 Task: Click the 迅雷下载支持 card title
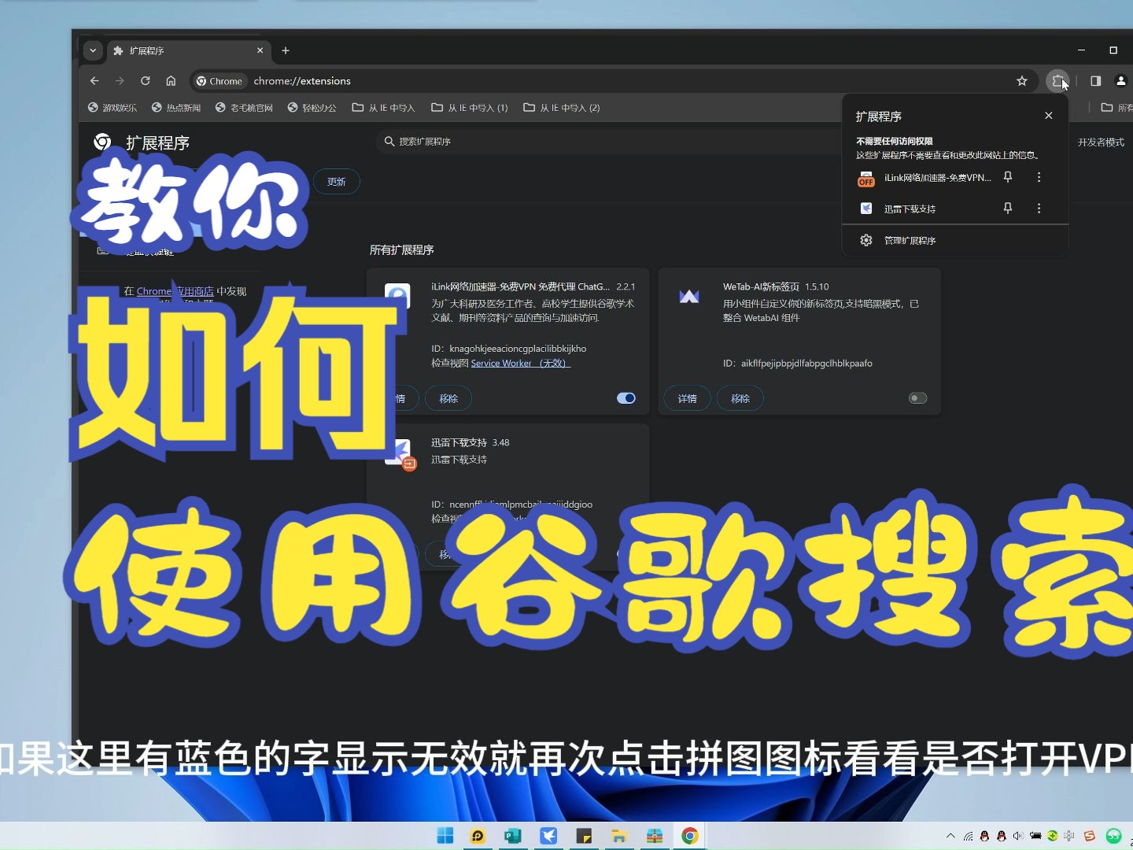(x=459, y=442)
